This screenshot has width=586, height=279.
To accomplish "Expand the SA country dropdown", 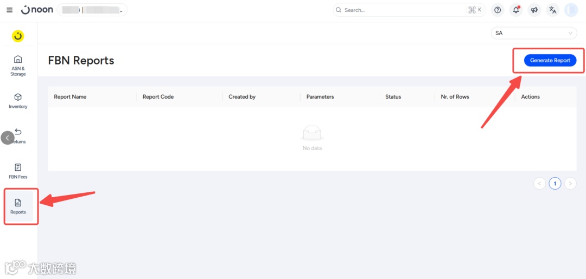I will coord(534,33).
